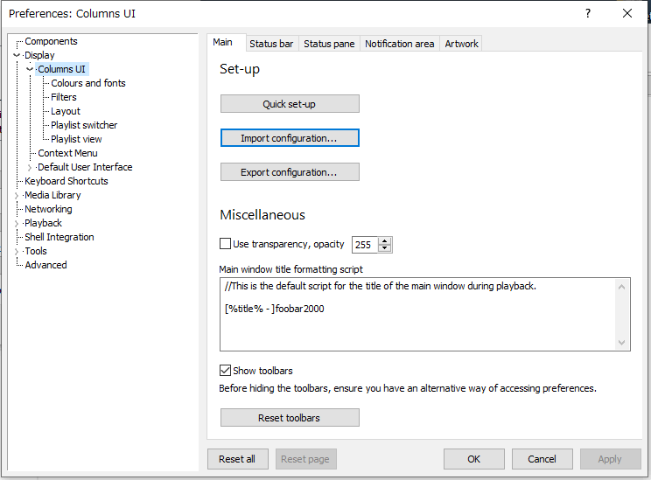
Task: Confirm with the OK button
Action: point(474,459)
